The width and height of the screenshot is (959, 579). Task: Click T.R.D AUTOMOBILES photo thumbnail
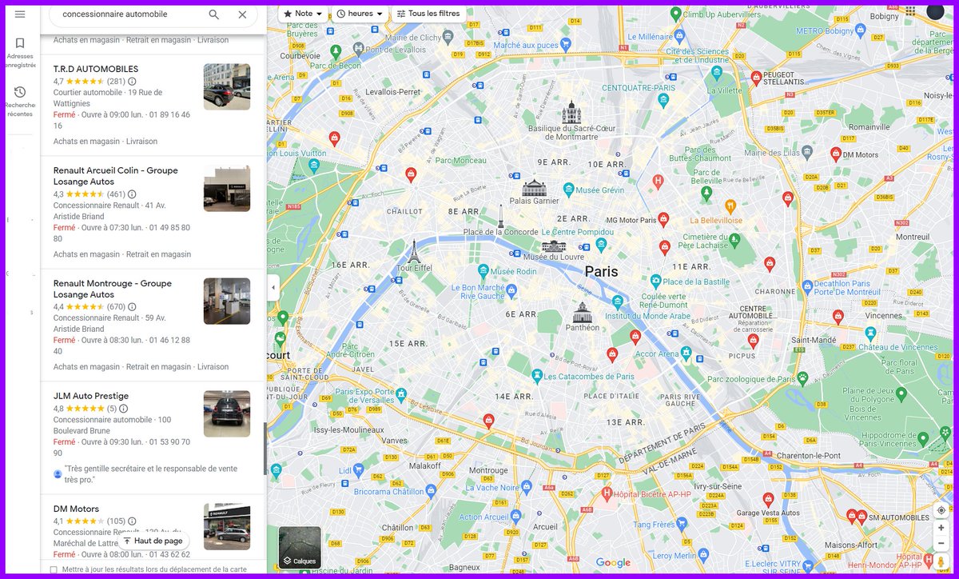click(227, 86)
